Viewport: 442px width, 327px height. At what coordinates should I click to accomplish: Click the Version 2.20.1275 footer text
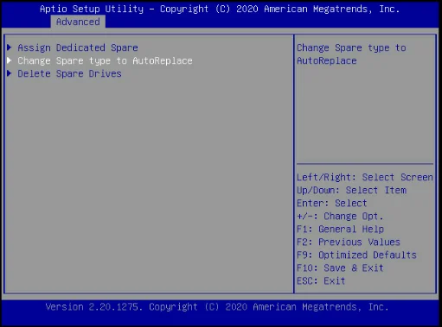tap(217, 307)
